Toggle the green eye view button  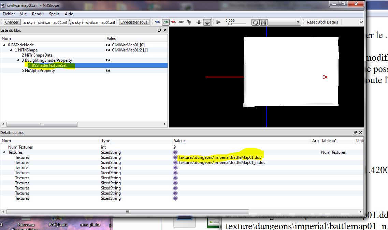[166, 22]
